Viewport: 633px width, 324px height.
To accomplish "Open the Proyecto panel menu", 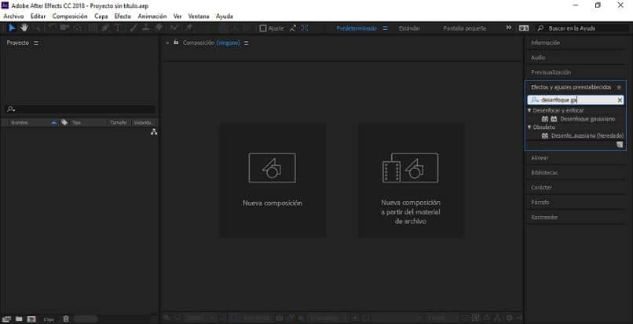I will pos(36,42).
